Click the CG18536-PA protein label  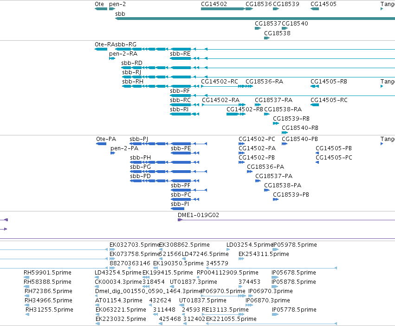tap(265, 167)
